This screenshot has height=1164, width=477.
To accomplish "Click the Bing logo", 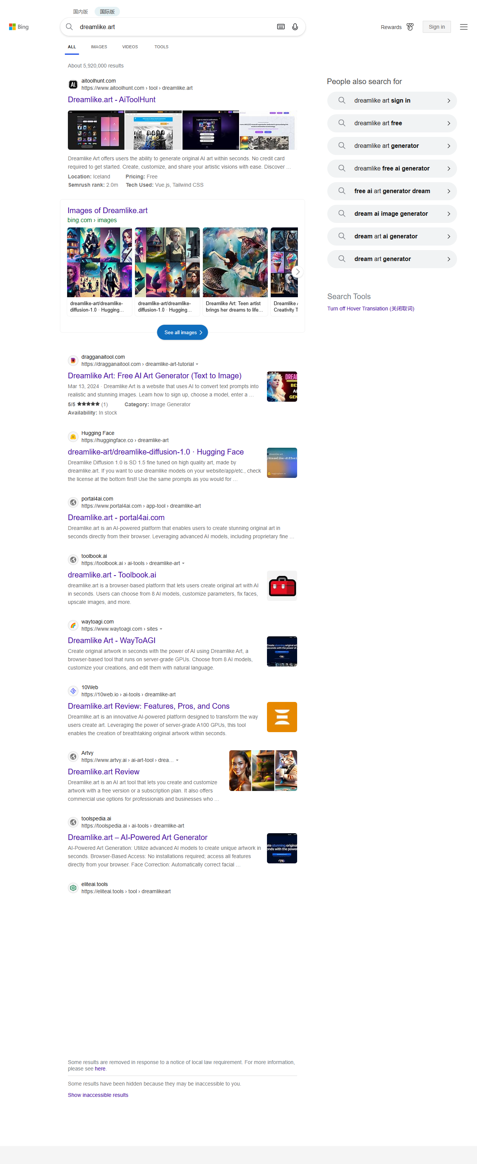I will point(18,27).
